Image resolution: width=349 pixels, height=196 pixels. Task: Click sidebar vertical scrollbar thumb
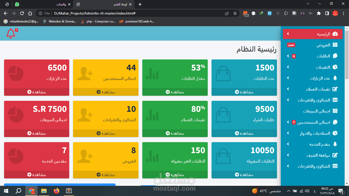[347, 55]
